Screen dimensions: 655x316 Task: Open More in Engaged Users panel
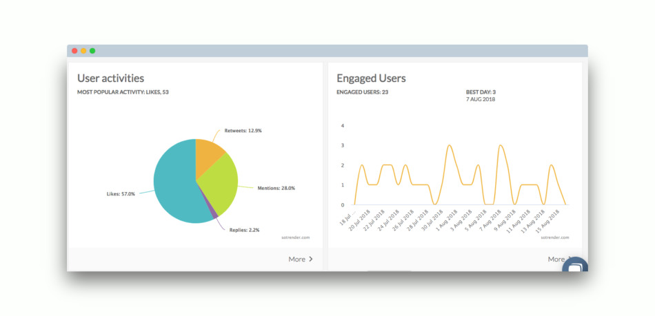point(556,259)
